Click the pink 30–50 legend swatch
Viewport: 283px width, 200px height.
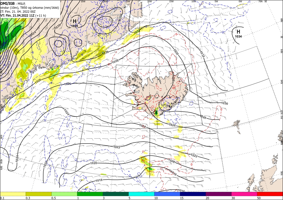point(245,194)
